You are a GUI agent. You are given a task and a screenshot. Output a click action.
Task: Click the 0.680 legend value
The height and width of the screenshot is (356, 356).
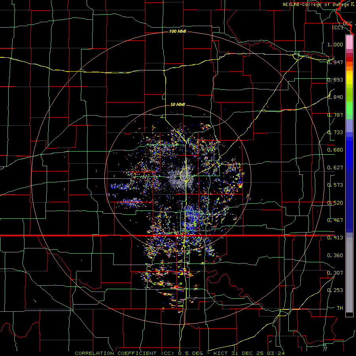tap(335, 150)
